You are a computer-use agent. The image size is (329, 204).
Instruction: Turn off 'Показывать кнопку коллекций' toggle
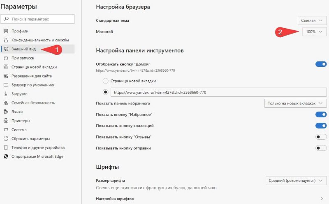pos(321,126)
